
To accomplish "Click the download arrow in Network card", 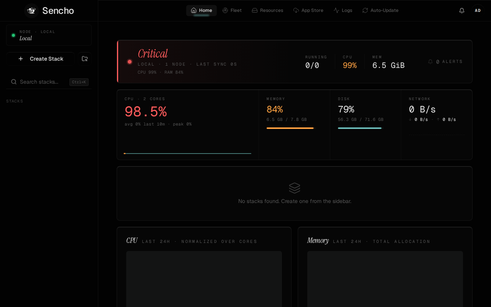I will coord(410,119).
